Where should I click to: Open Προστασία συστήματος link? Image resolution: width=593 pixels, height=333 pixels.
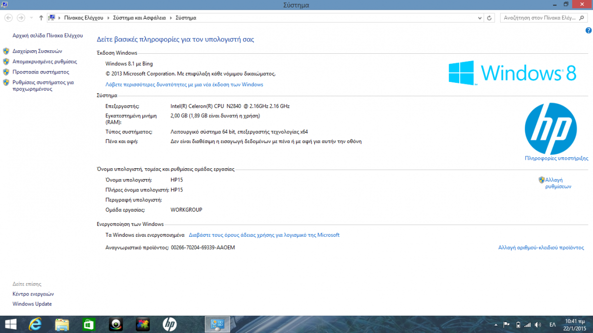[x=41, y=72]
